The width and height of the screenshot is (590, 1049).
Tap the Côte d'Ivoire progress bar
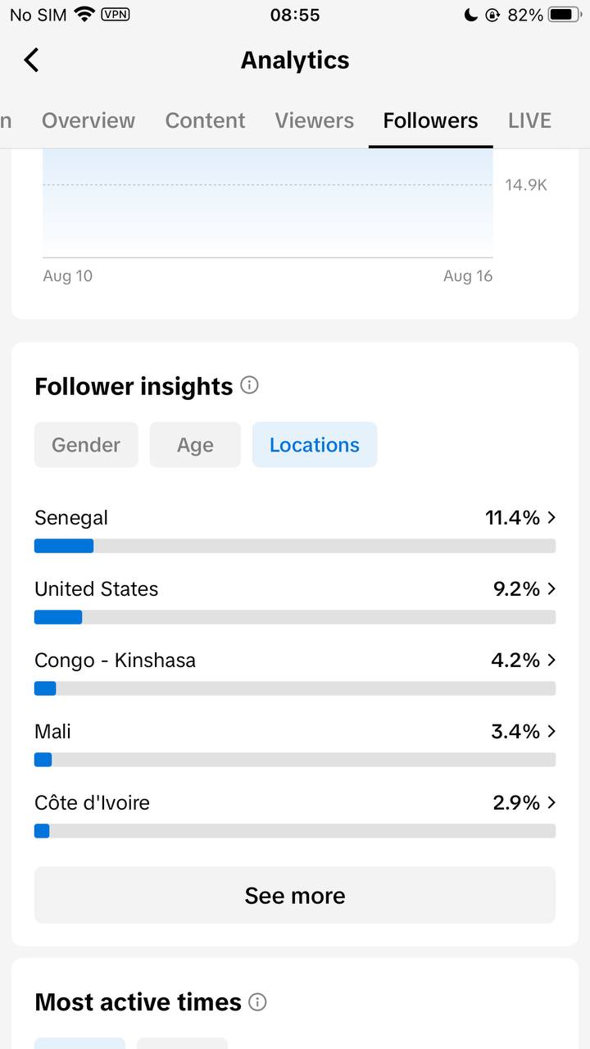295,831
